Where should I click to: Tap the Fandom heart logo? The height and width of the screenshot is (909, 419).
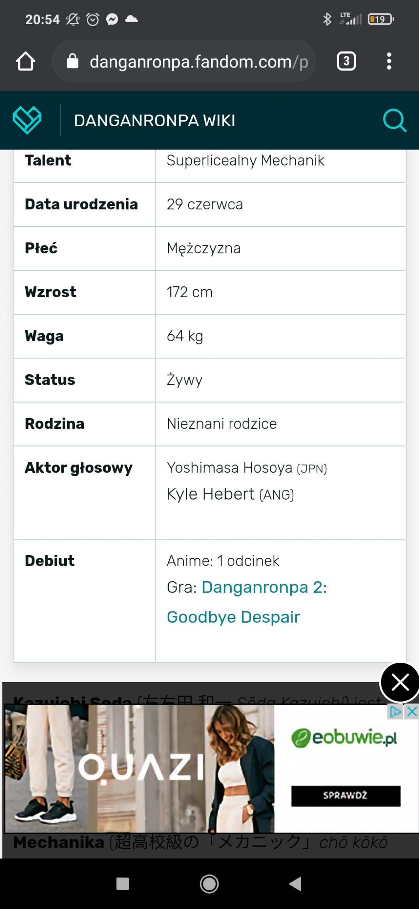[27, 120]
